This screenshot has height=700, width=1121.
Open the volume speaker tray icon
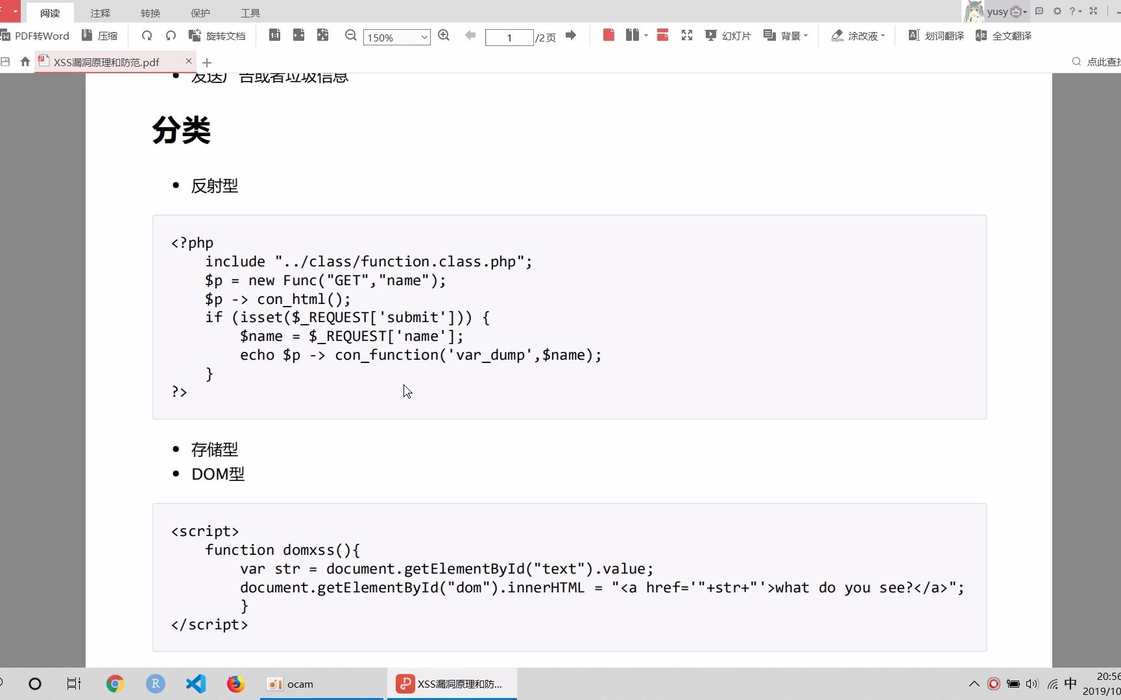(1032, 684)
